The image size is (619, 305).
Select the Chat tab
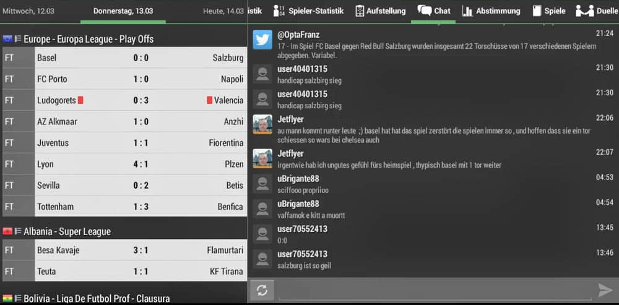coord(433,11)
